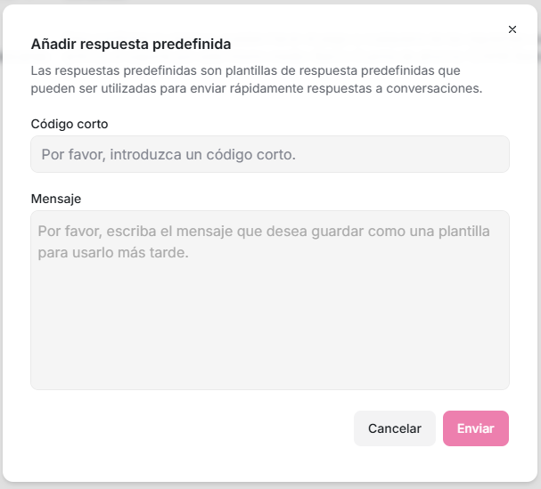Click the gray Cancelar button beside Enviar
Screen dimensions: 541x489
[394, 428]
